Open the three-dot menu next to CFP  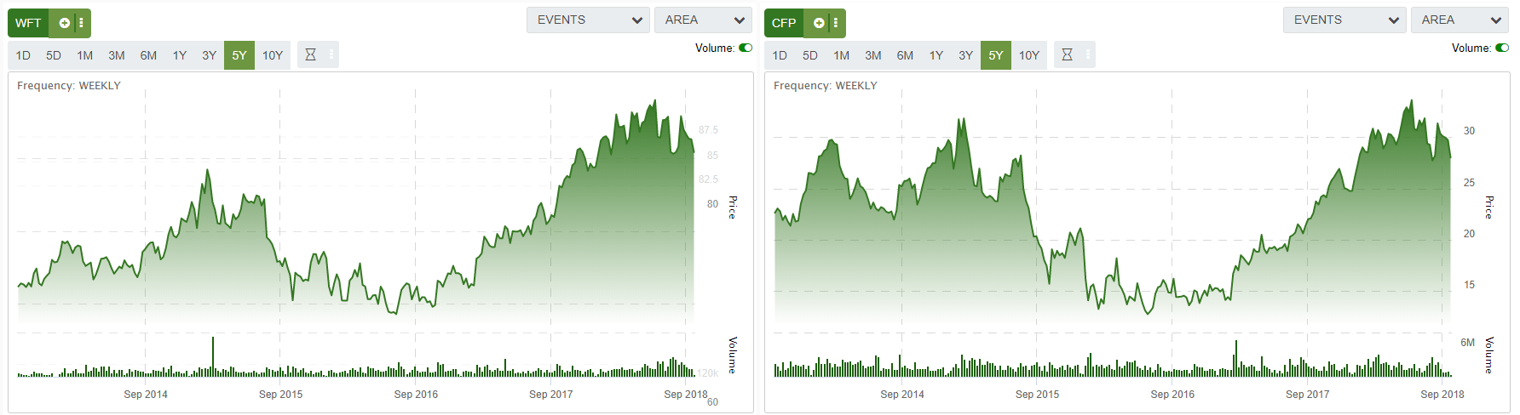pos(836,23)
